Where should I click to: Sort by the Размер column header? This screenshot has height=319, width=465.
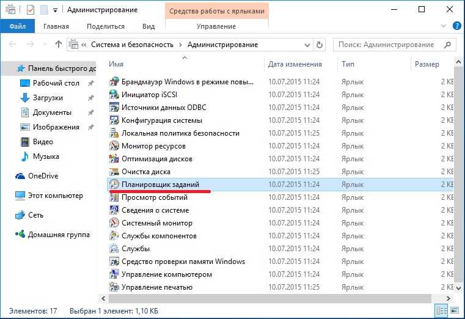(x=427, y=64)
